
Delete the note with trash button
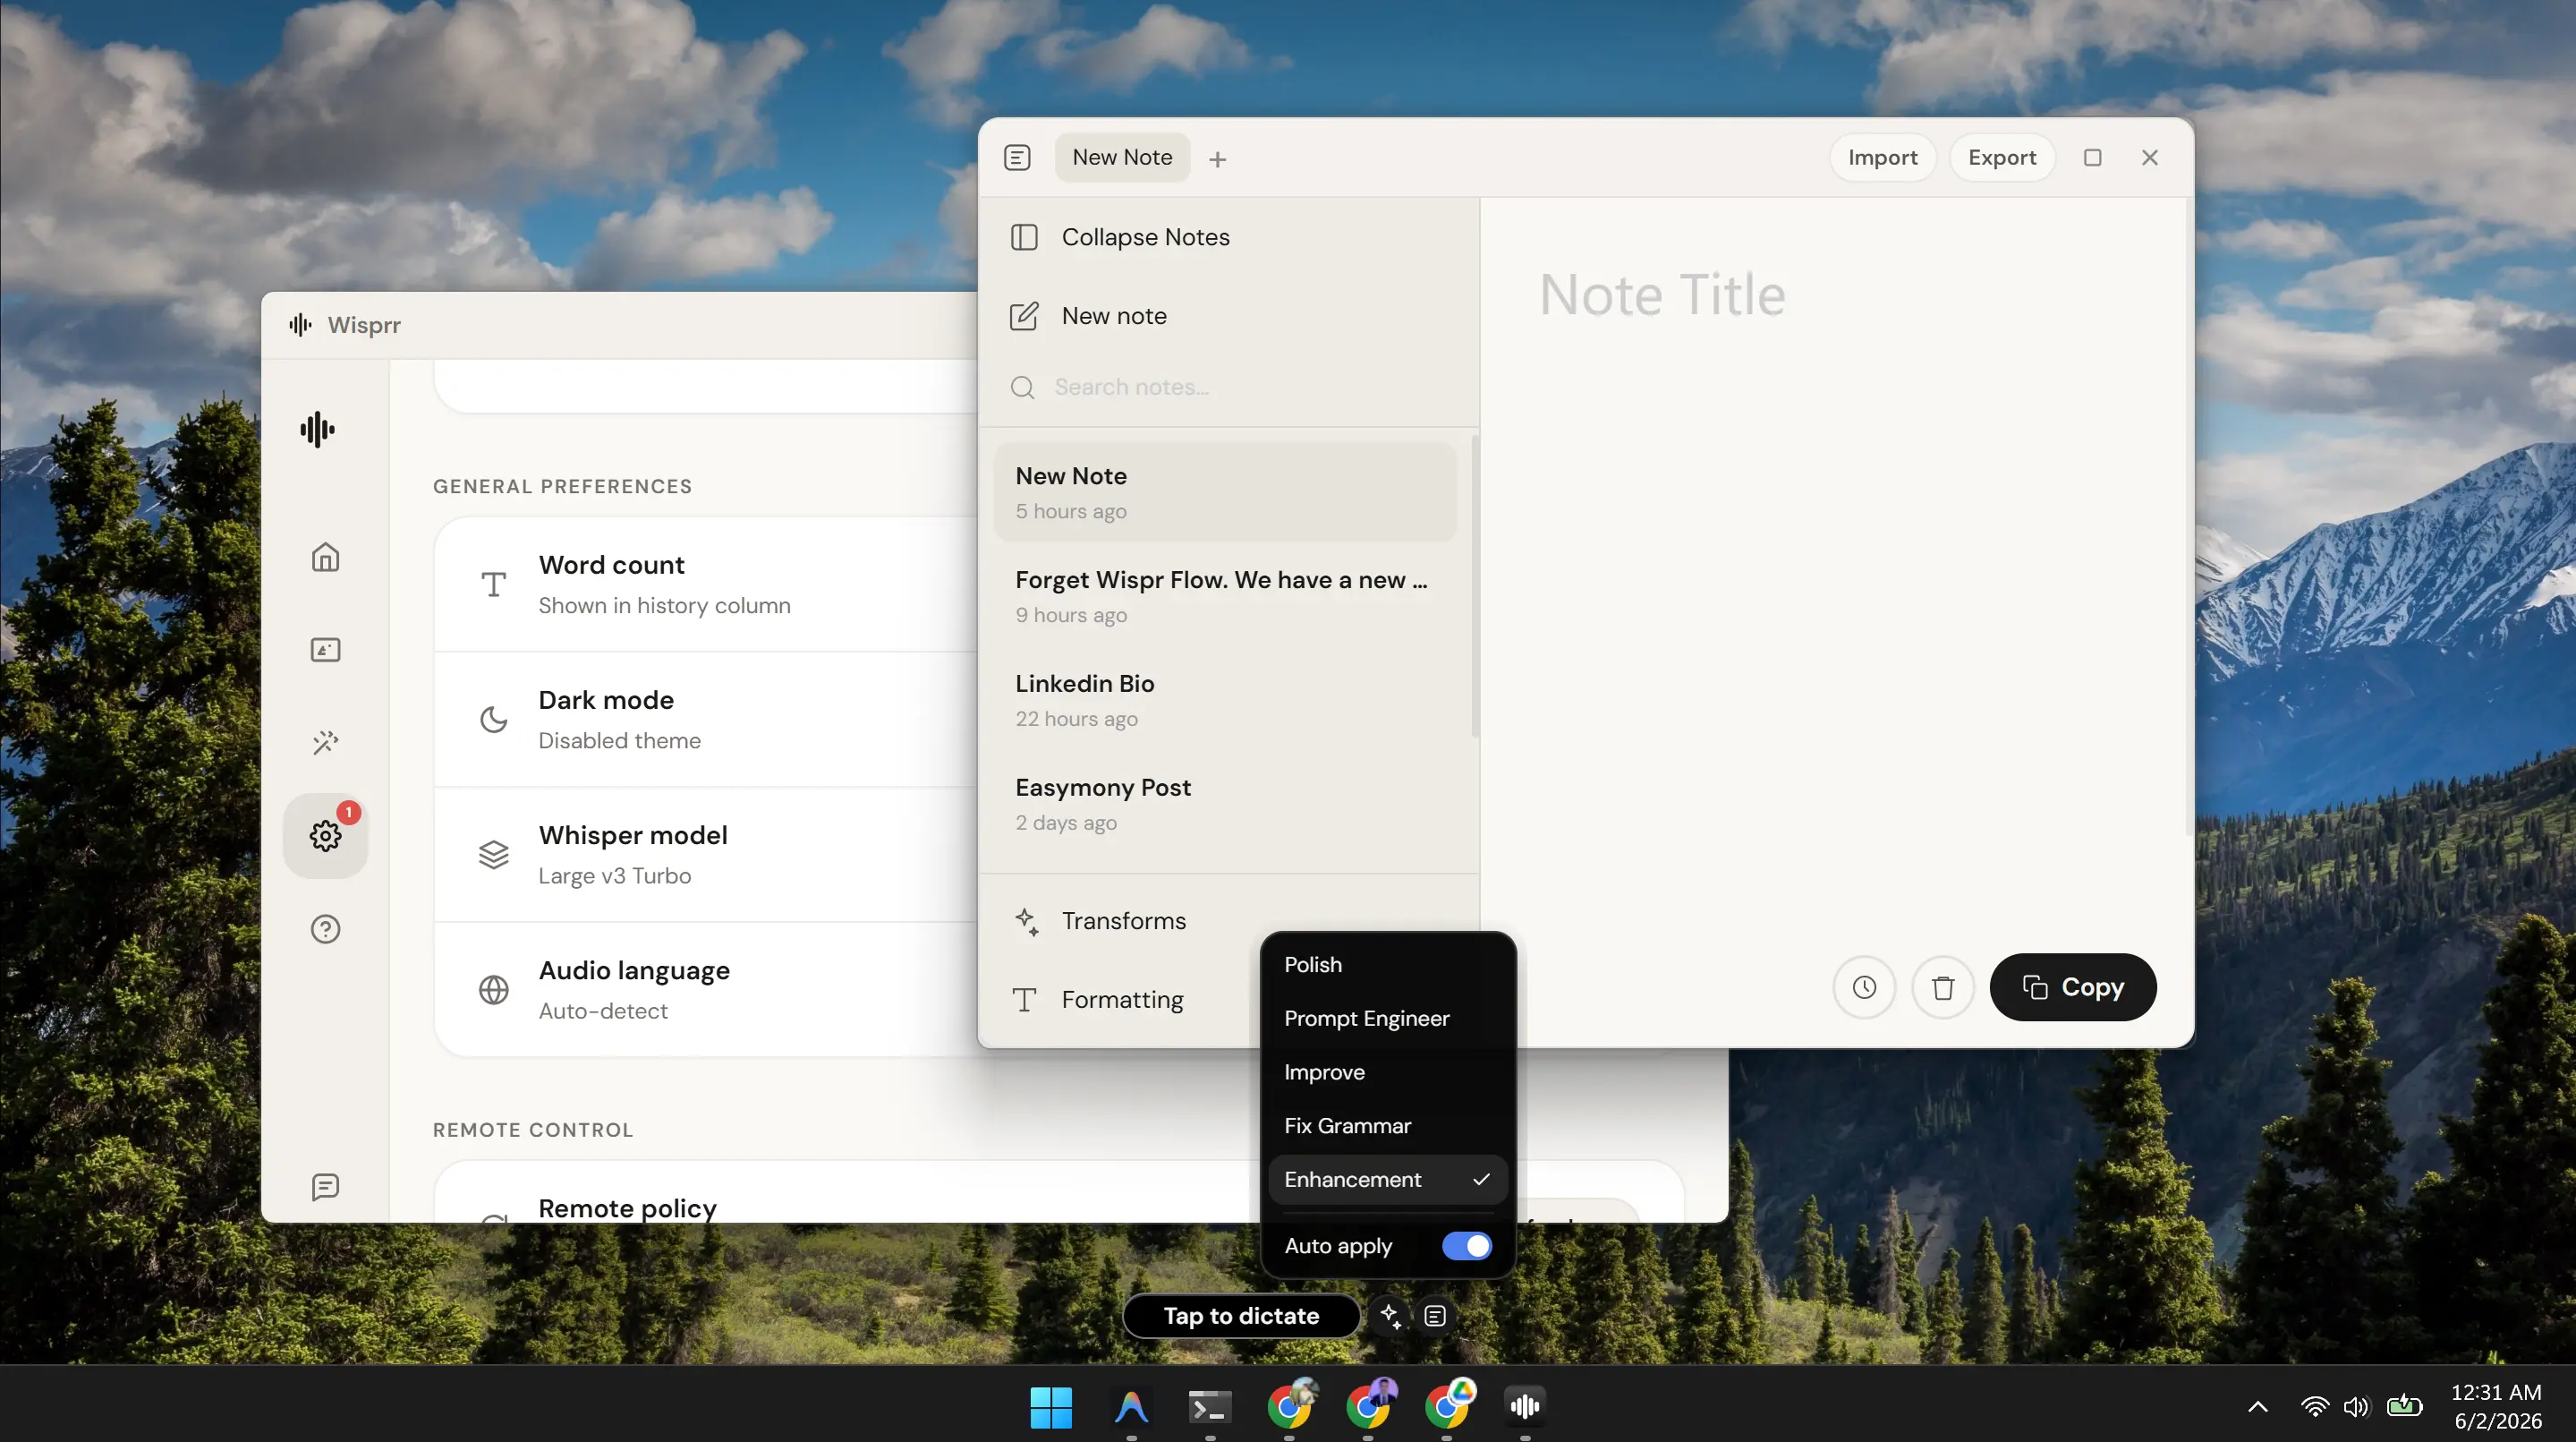1942,987
